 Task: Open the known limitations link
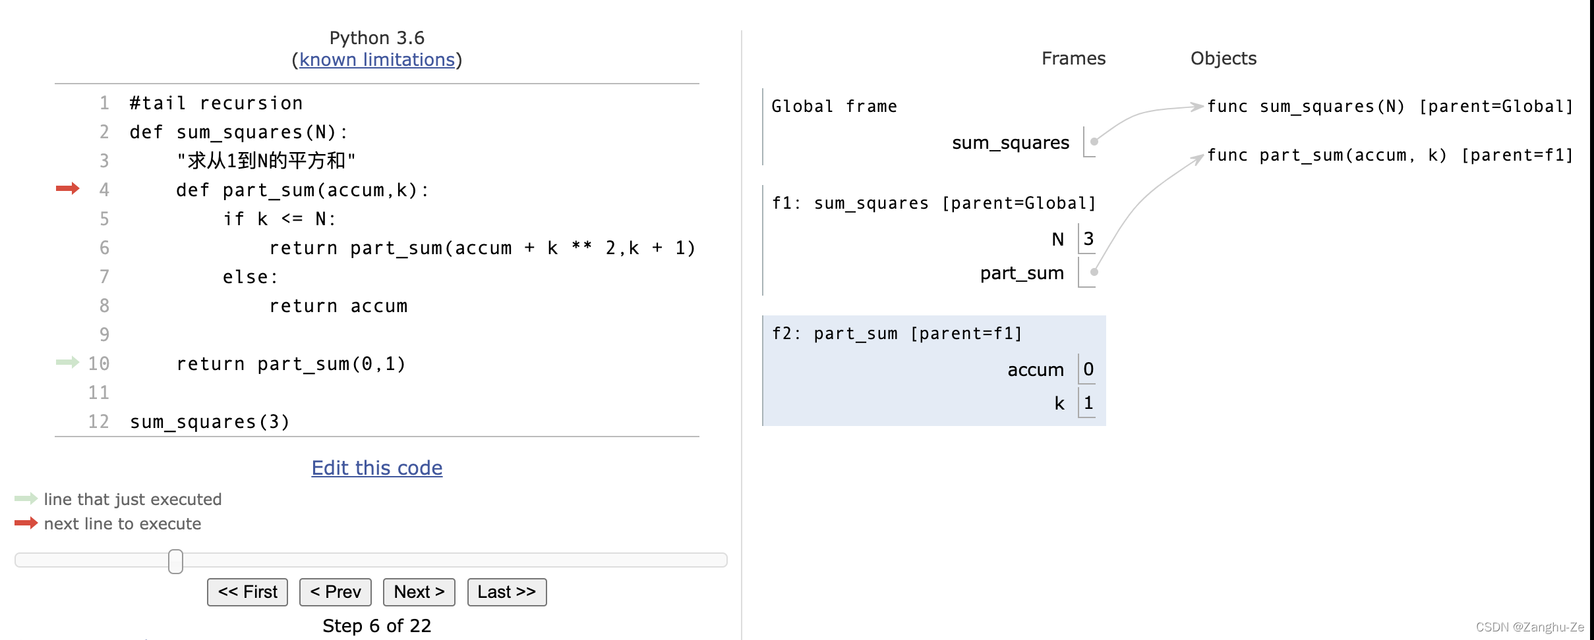point(376,59)
